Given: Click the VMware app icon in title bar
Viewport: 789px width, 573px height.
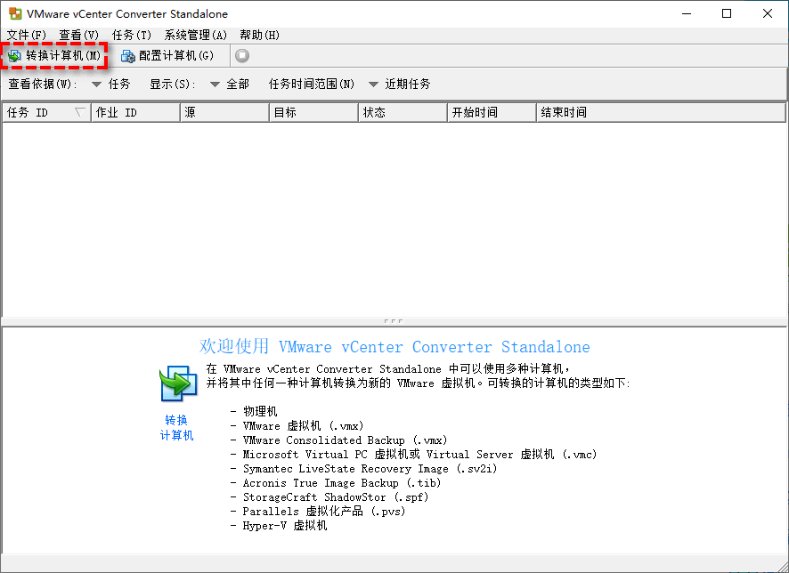Looking at the screenshot, I should 13,14.
